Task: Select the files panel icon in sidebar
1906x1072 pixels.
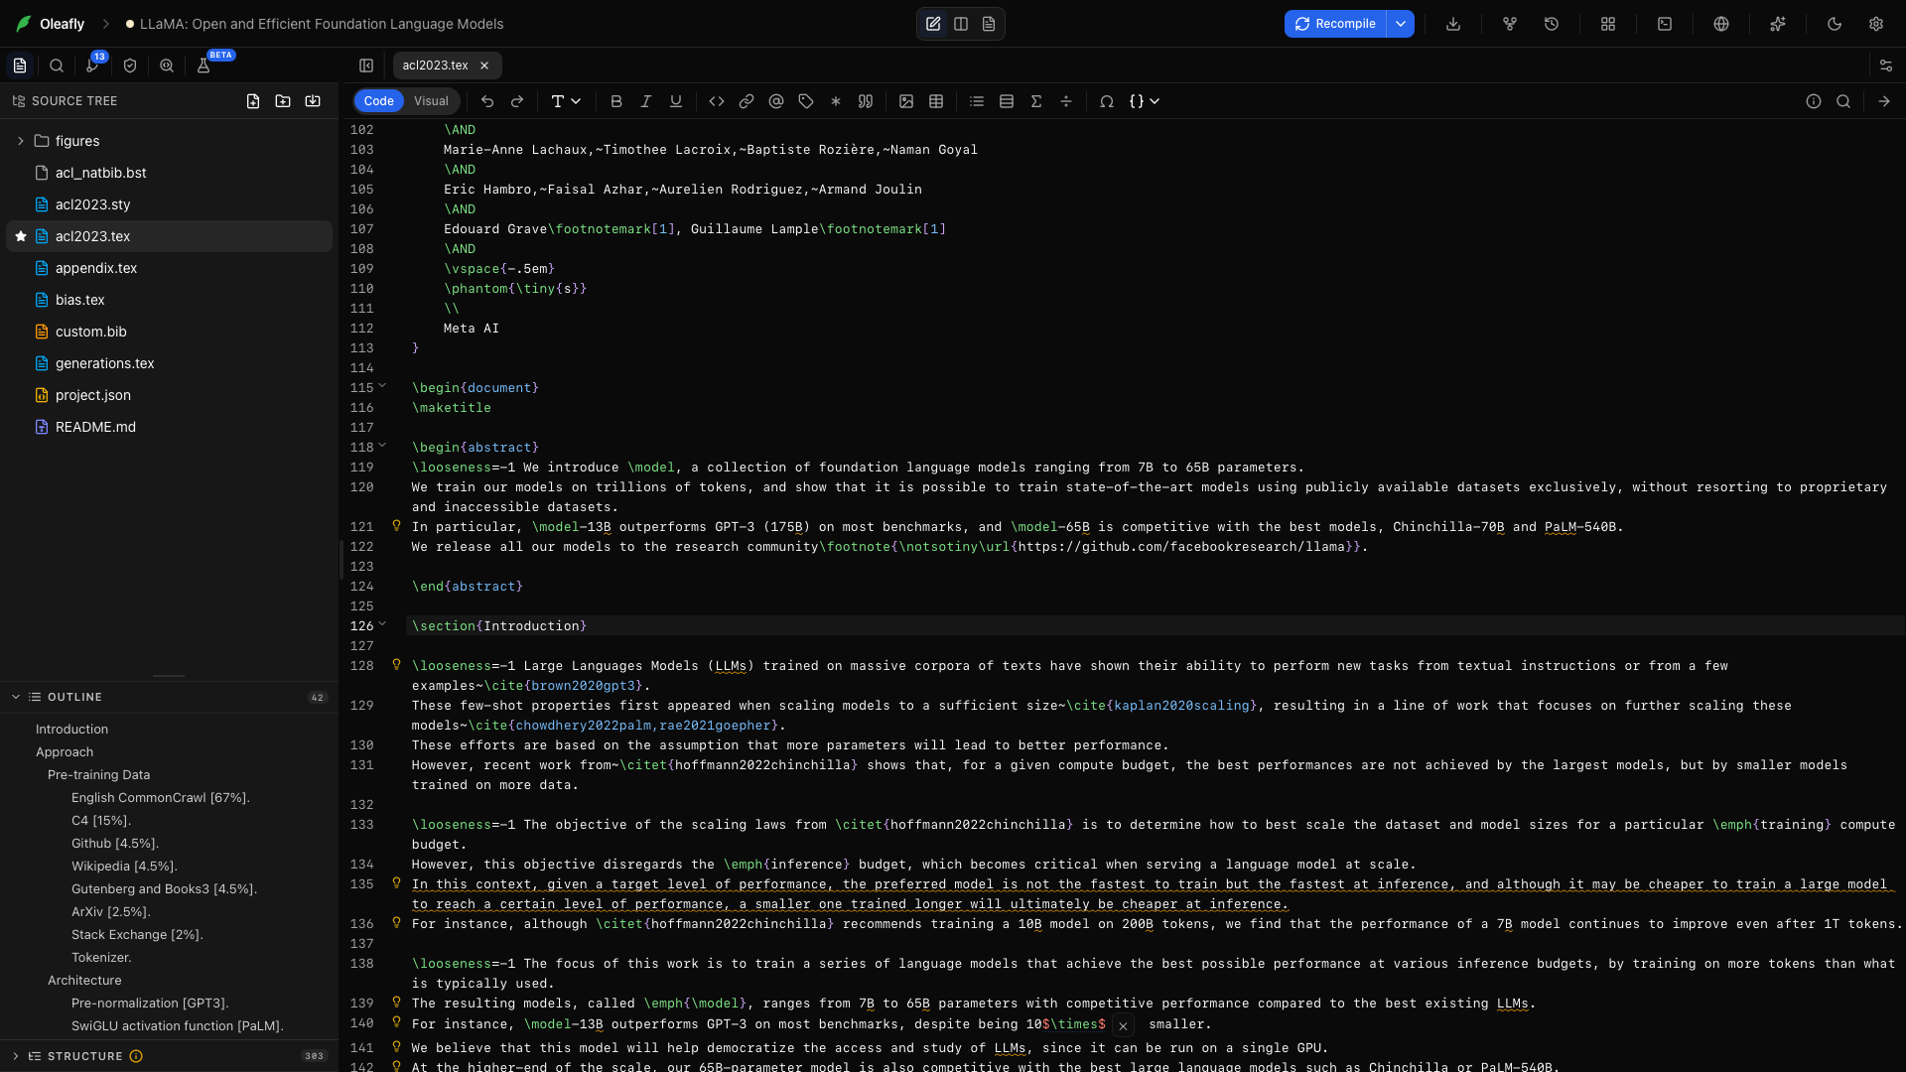Action: 20,66
